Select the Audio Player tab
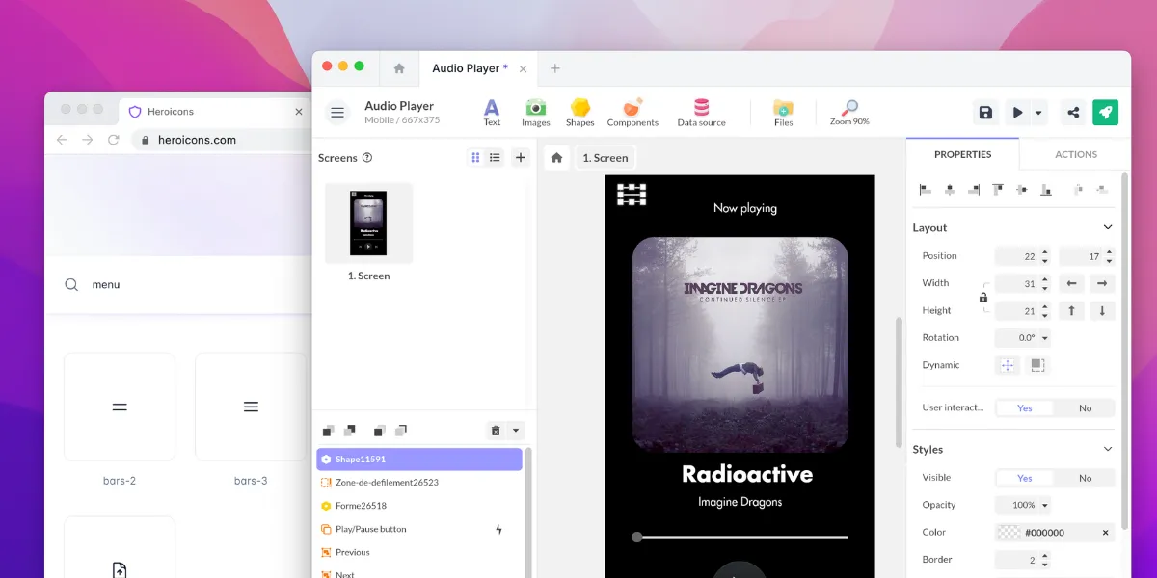The image size is (1157, 578). 466,68
